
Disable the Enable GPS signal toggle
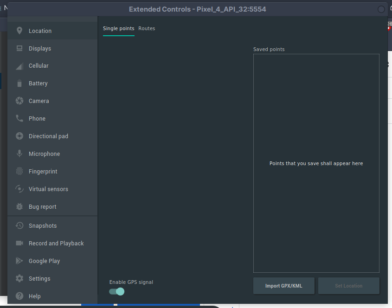(117, 291)
